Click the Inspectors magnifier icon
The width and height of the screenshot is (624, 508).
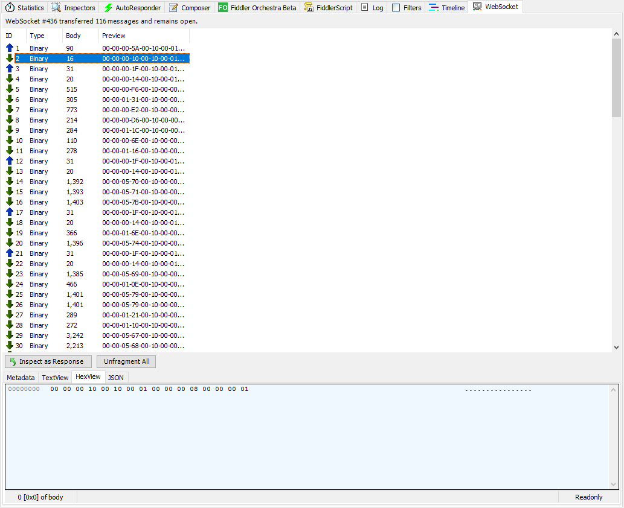pyautogui.click(x=56, y=8)
